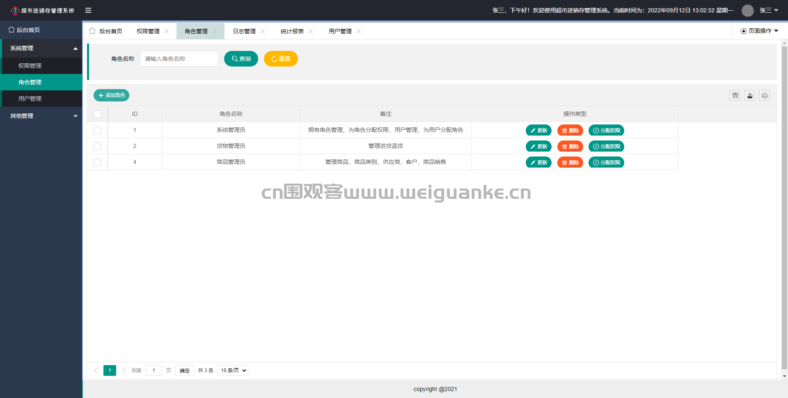This screenshot has height=398, width=788.
Task: Click 删除 for 货物管理员
Action: point(570,146)
